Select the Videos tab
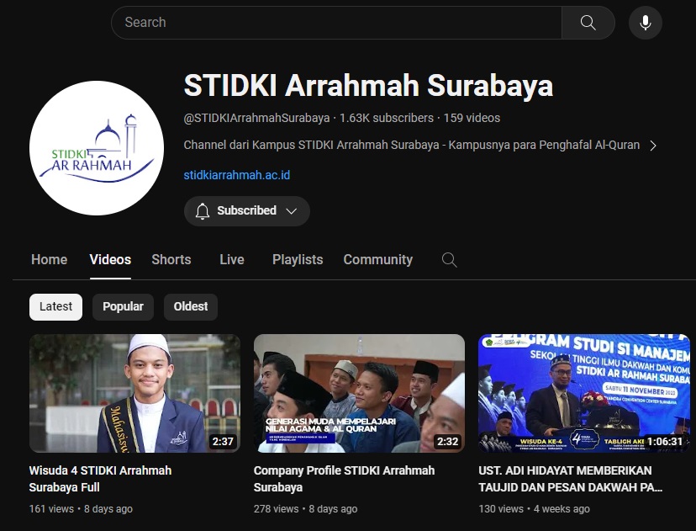The image size is (696, 531). (x=110, y=259)
